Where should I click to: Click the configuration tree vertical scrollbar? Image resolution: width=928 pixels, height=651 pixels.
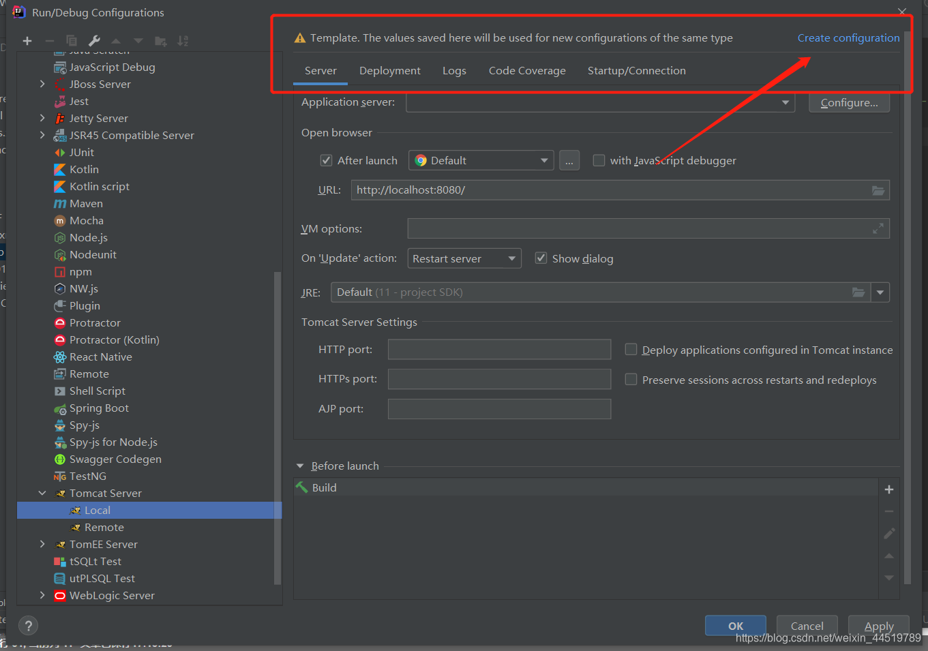278,427
